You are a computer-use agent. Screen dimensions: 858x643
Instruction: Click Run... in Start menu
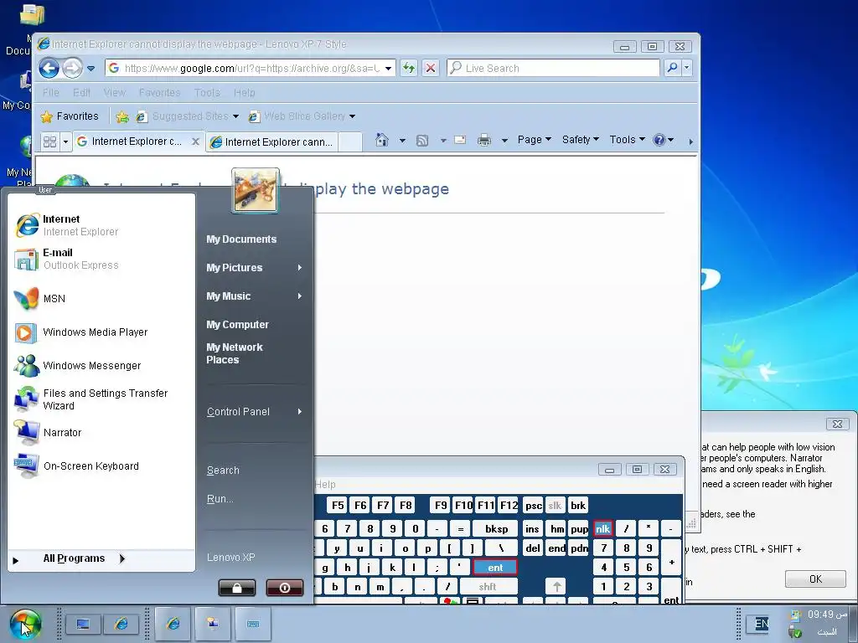[x=220, y=499]
